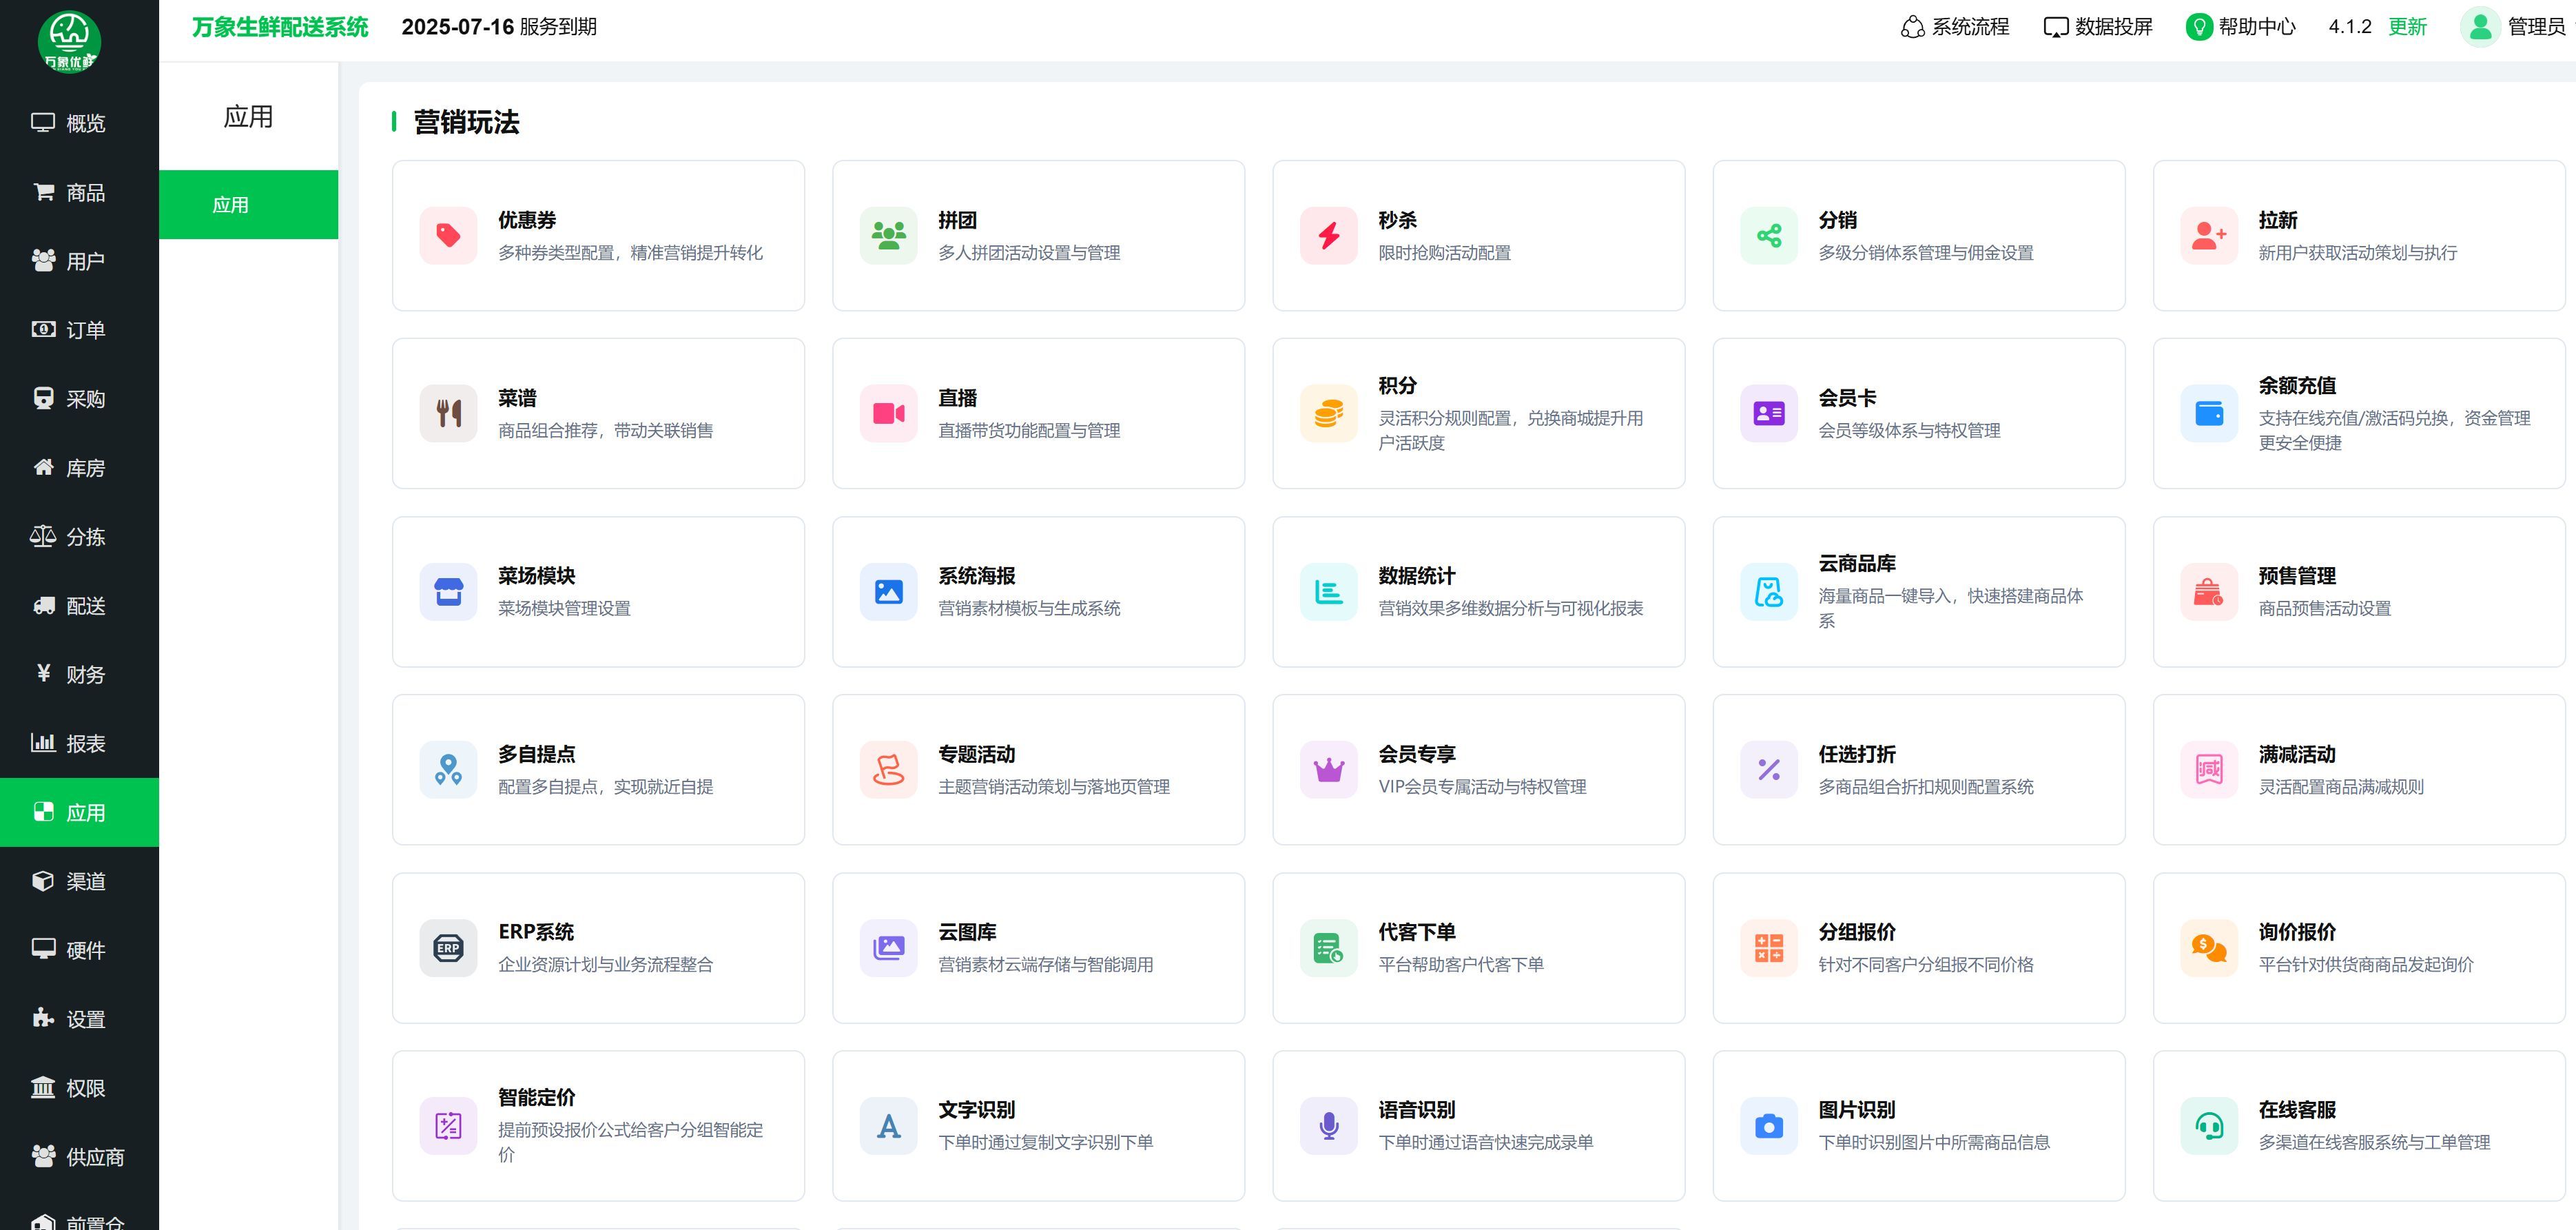Click the ERP system icon
This screenshot has width=2576, height=1230.
coord(448,948)
